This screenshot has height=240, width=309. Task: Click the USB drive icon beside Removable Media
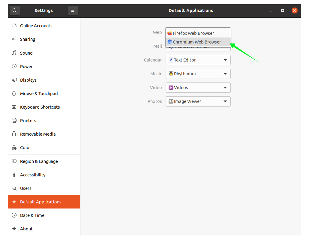pos(14,134)
